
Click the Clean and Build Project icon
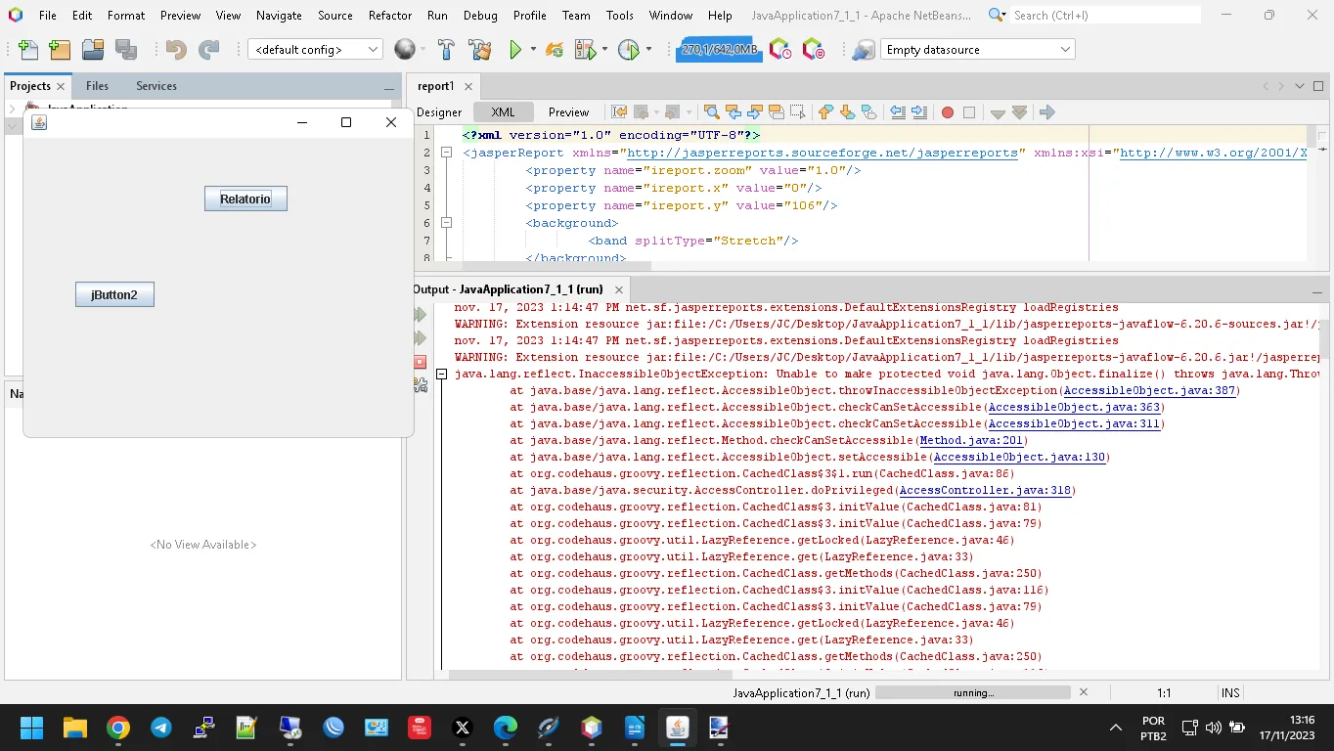(x=479, y=50)
